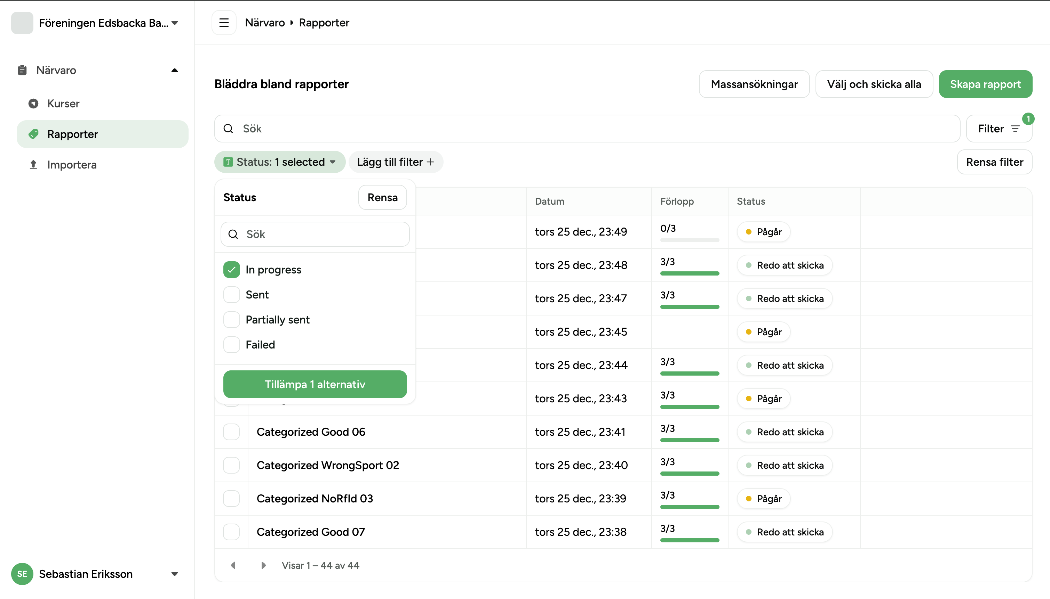
Task: Go to next page arrow
Action: click(x=263, y=565)
